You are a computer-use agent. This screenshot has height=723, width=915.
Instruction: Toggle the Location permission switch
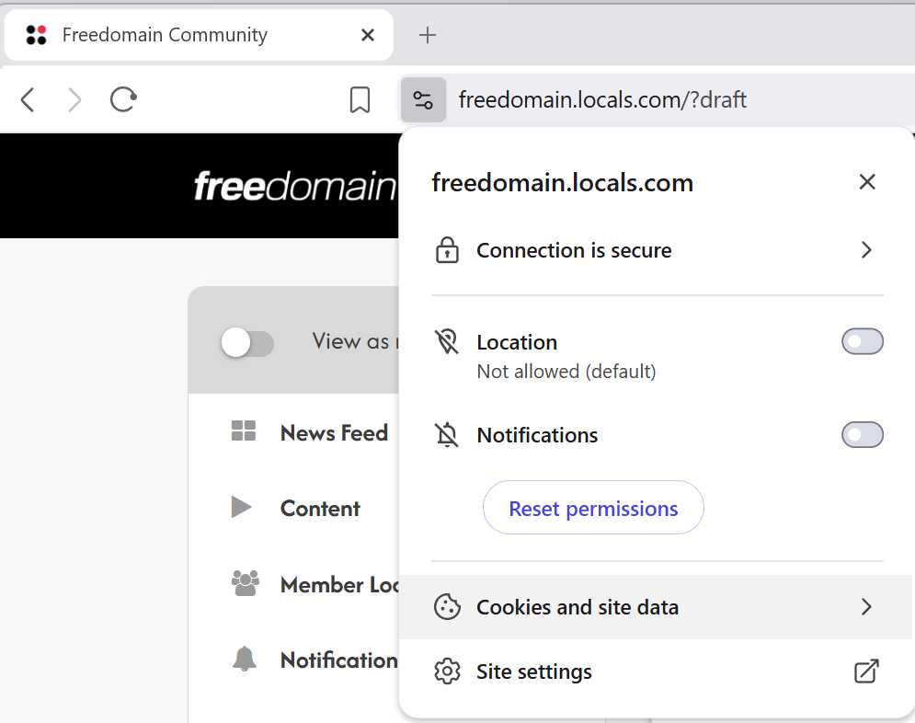pyautogui.click(x=862, y=341)
